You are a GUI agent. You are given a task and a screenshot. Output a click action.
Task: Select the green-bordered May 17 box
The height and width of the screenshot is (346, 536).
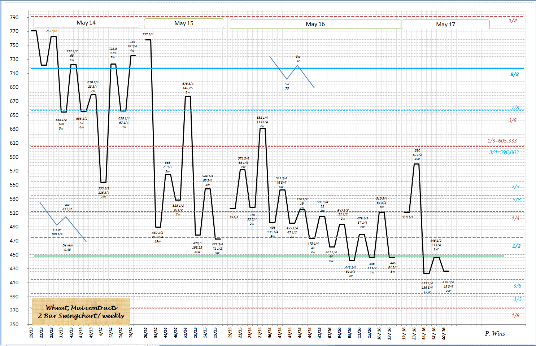(x=445, y=25)
